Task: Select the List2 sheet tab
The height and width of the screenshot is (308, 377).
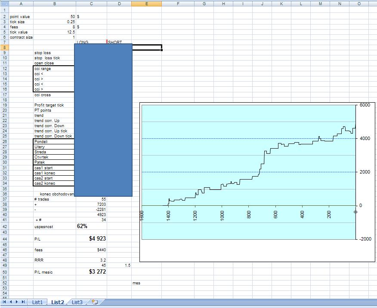Action: [x=58, y=302]
